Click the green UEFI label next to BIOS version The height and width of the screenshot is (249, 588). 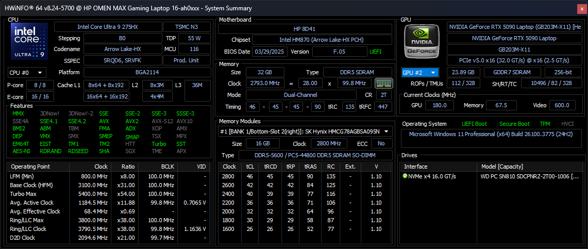pyautogui.click(x=376, y=52)
